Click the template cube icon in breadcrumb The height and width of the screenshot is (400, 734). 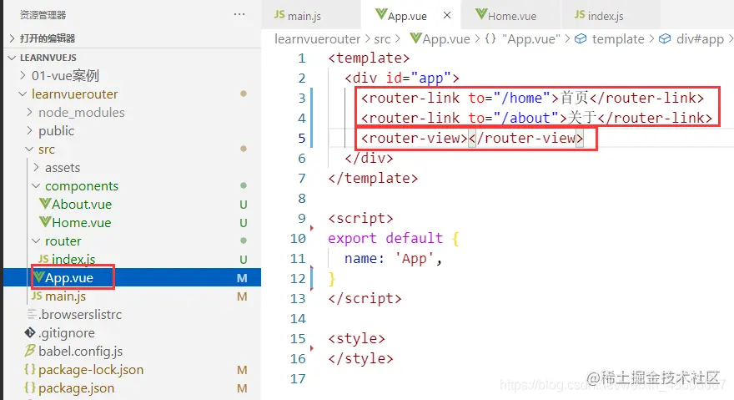[581, 38]
